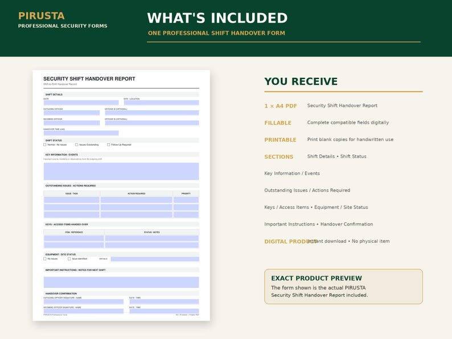Click the SECTIONS label

click(279, 156)
